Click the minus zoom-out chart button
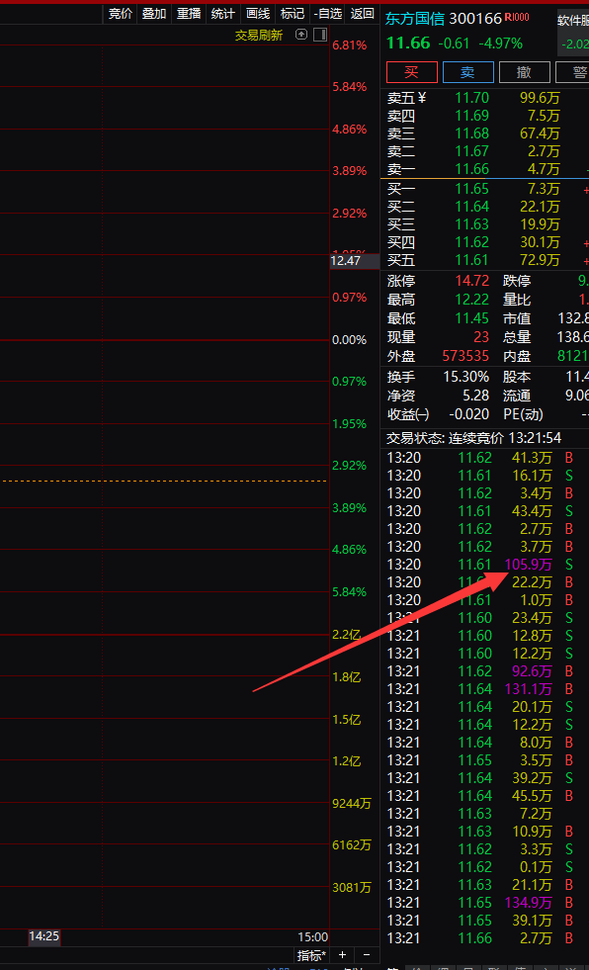 pyautogui.click(x=367, y=955)
